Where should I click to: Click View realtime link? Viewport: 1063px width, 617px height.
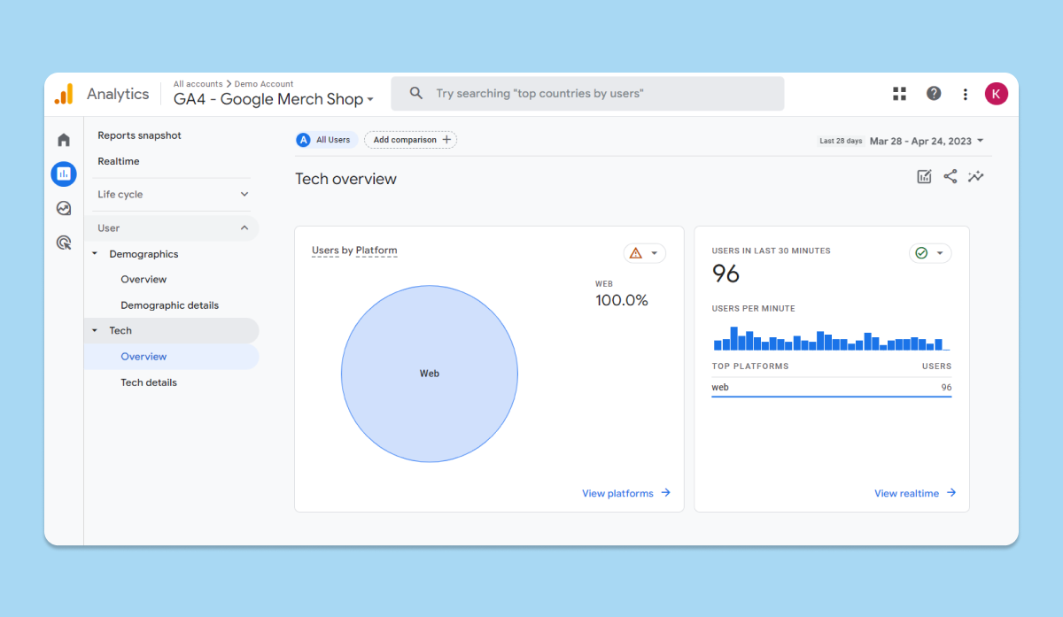915,493
